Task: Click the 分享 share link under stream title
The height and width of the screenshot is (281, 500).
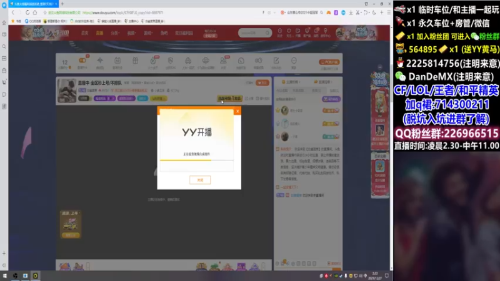Action: pyautogui.click(x=249, y=99)
